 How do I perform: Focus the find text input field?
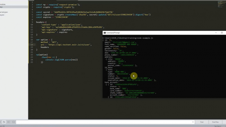tap(105, 122)
